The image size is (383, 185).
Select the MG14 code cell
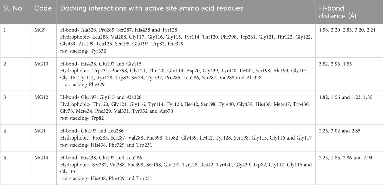pos(41,158)
